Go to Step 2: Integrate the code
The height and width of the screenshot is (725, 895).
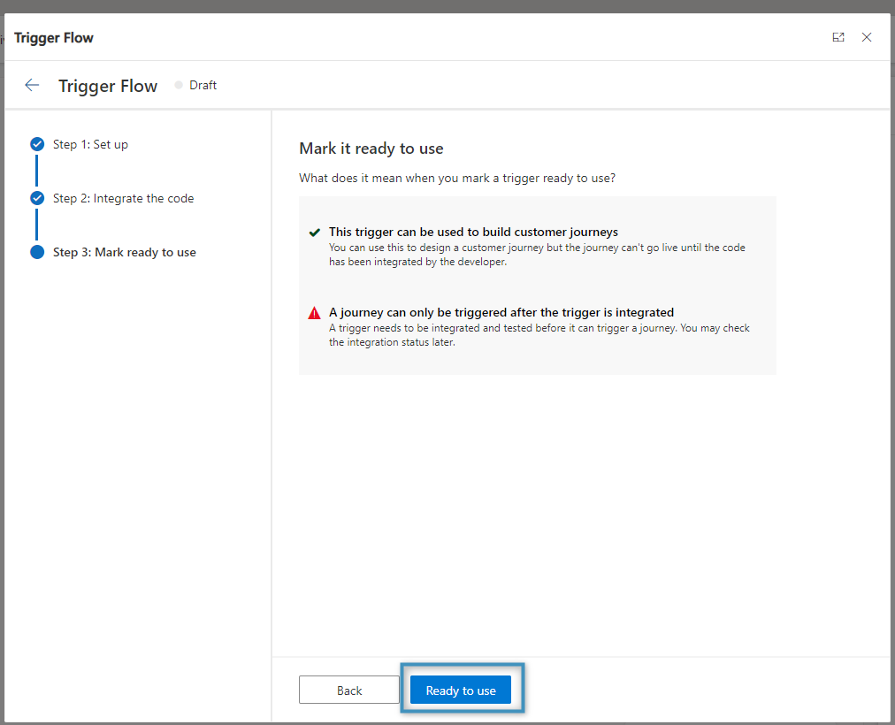123,198
